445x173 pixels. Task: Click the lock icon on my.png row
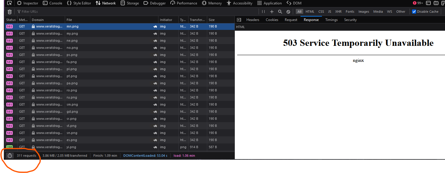[x=33, y=33]
